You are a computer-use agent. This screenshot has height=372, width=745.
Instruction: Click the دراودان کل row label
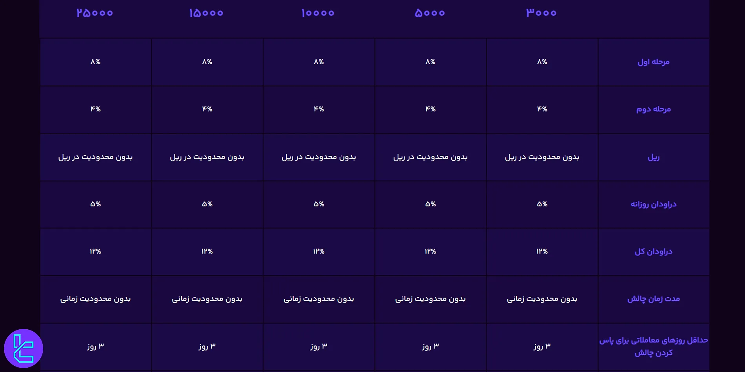pos(653,252)
